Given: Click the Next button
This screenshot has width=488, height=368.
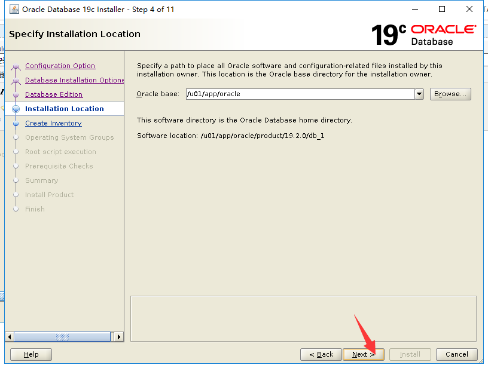Looking at the screenshot, I should [x=363, y=354].
